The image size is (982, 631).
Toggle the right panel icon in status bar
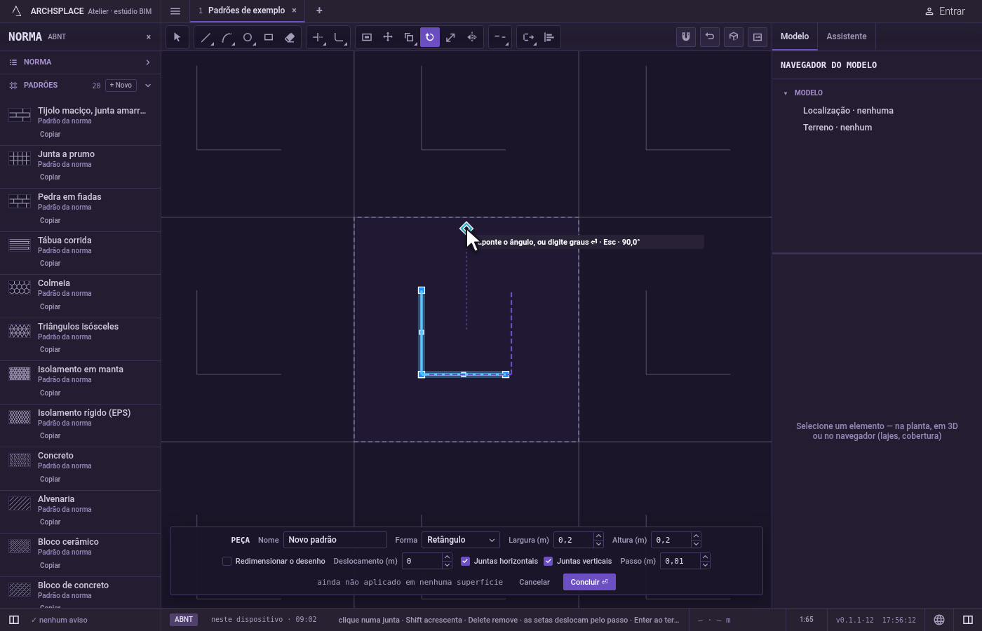pyautogui.click(x=968, y=620)
